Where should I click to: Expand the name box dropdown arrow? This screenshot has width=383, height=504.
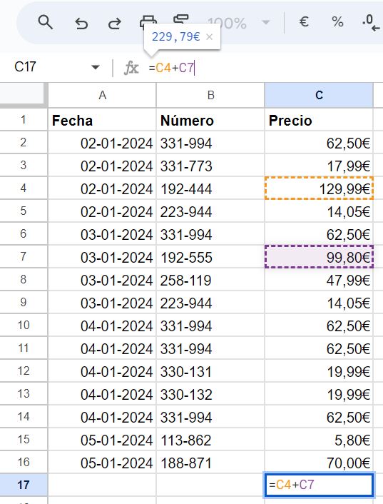click(x=95, y=68)
